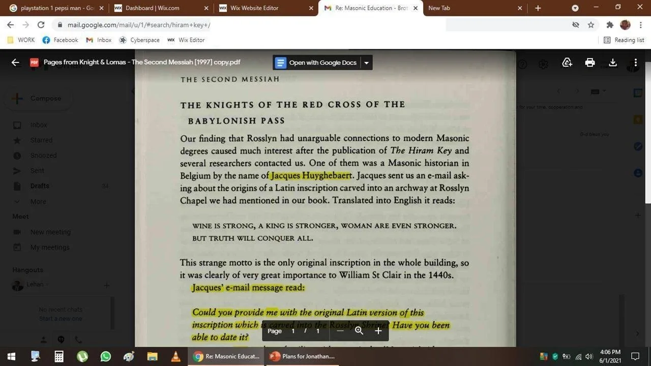This screenshot has width=651, height=366.
Task: Open the Inbox bookmark
Action: point(99,40)
